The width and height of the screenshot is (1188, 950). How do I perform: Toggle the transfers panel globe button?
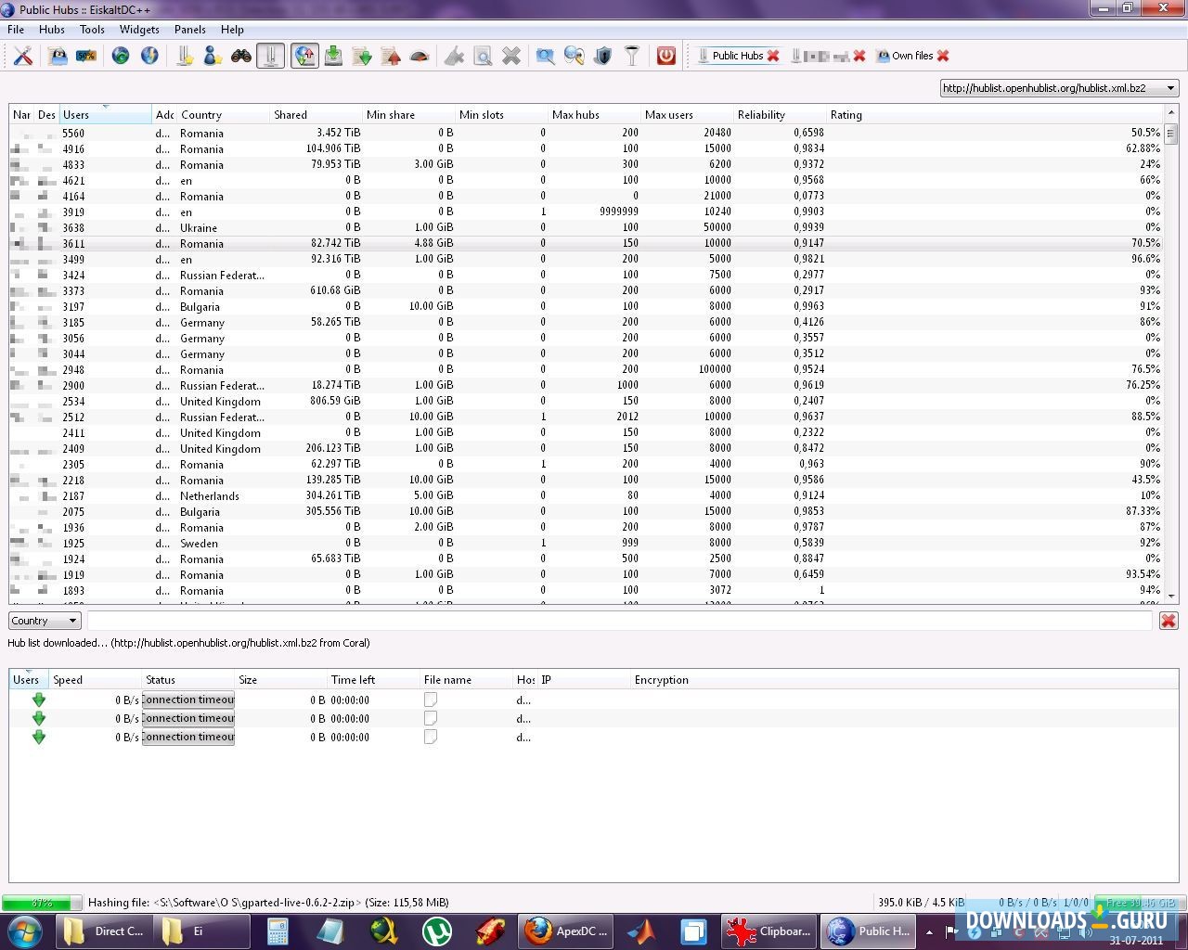(x=304, y=57)
